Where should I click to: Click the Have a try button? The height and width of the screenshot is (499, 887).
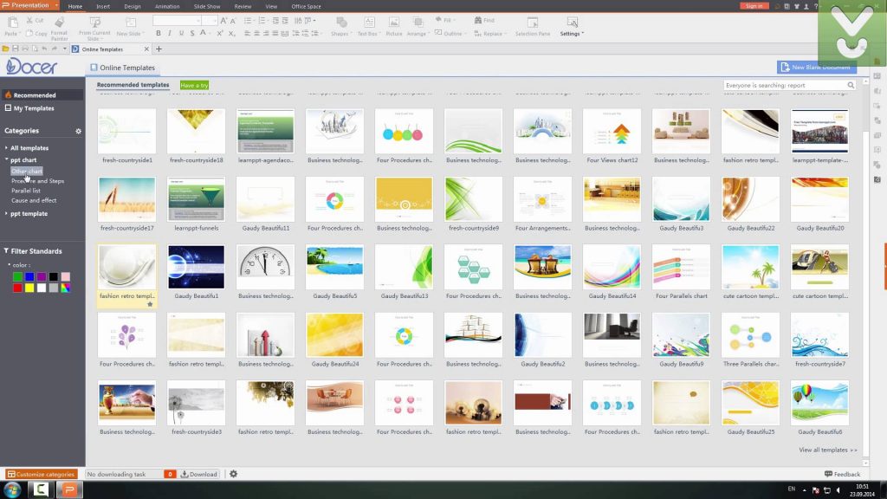[194, 86]
